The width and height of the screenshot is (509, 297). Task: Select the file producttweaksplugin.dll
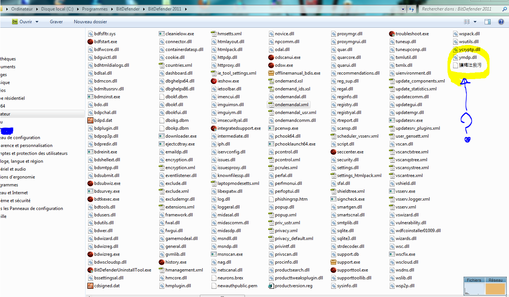click(x=296, y=278)
